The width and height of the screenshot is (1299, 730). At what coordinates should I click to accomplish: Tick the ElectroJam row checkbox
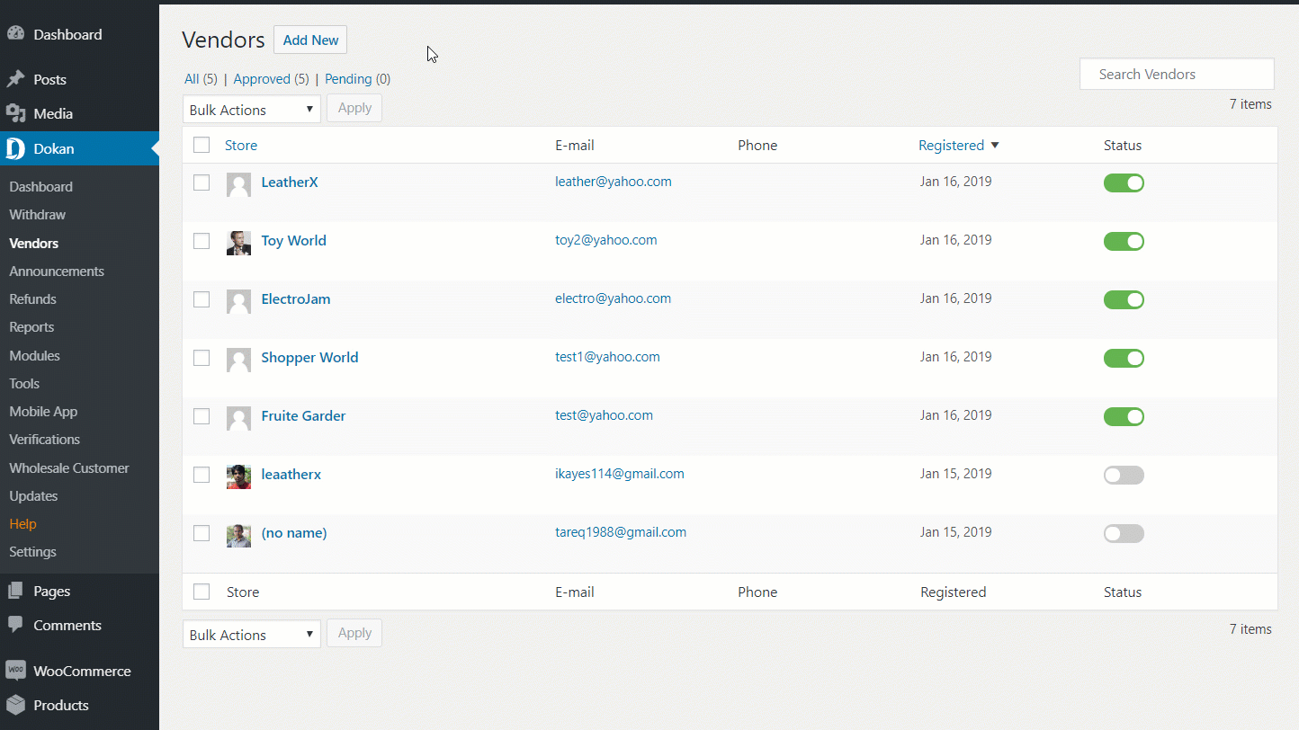[x=202, y=299]
